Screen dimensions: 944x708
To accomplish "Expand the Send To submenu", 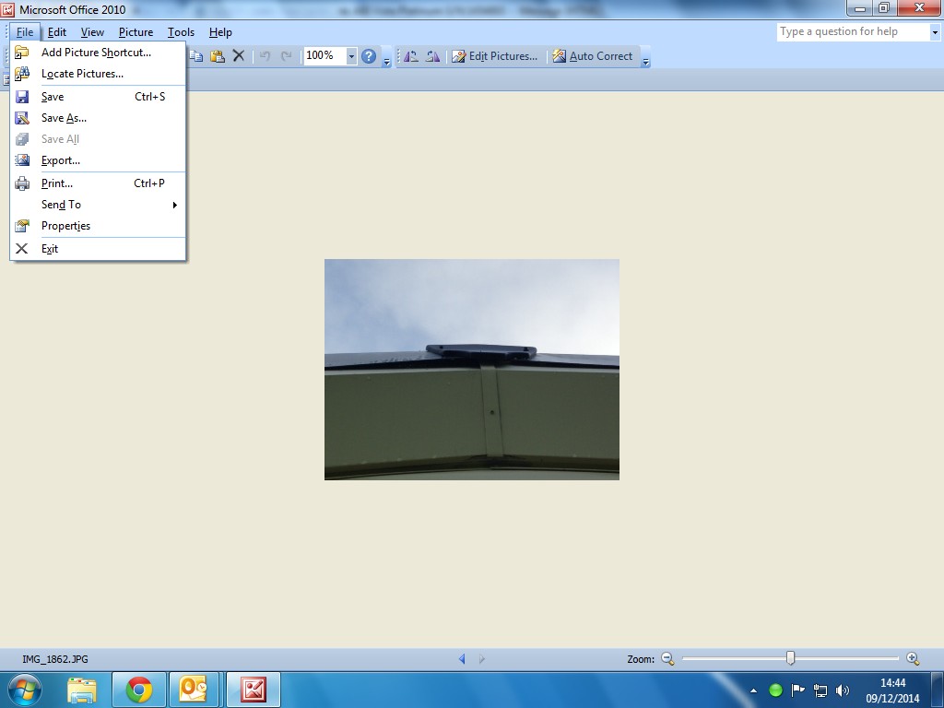I will tap(98, 205).
